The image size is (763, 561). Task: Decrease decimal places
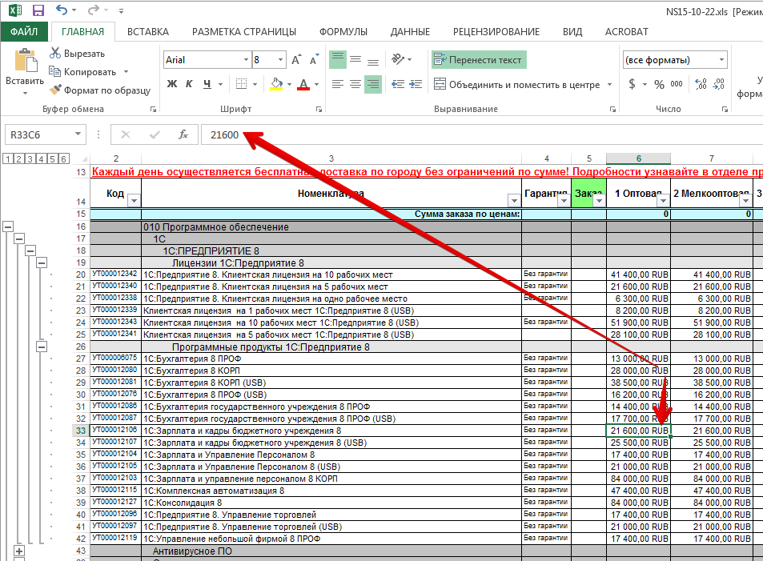click(719, 84)
